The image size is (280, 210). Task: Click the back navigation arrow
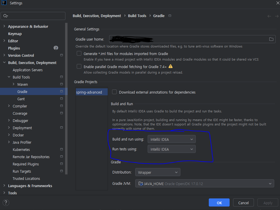click(x=269, y=16)
